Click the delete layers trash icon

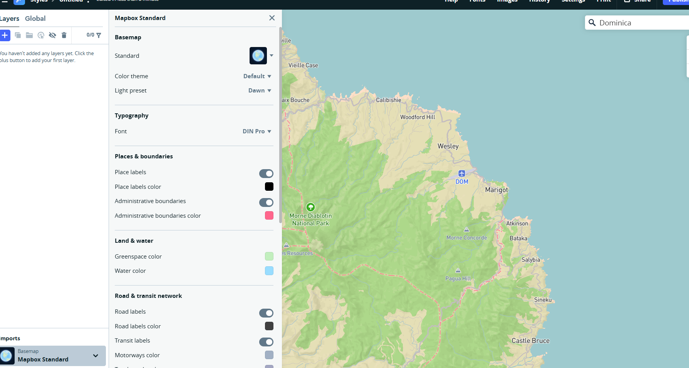[64, 35]
